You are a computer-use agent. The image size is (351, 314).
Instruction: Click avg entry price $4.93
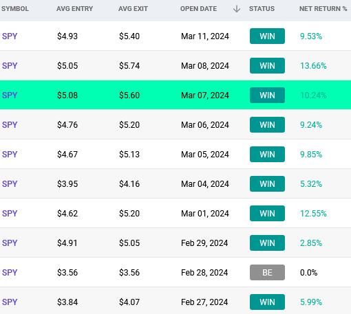pyautogui.click(x=67, y=36)
